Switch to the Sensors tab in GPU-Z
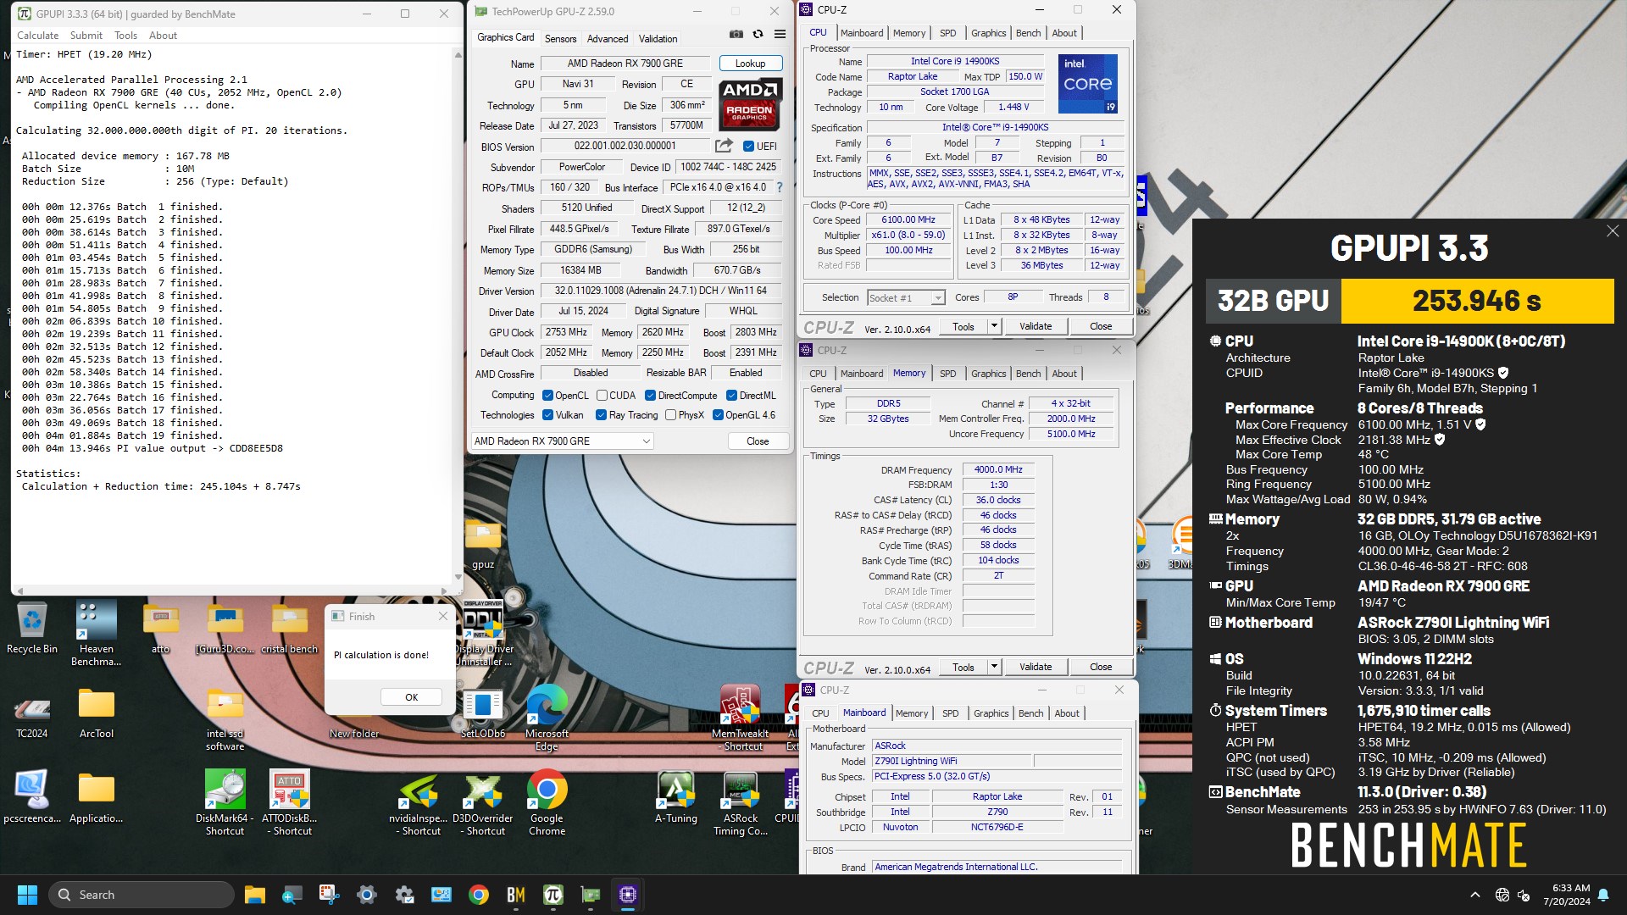This screenshot has width=1627, height=915. (560, 39)
